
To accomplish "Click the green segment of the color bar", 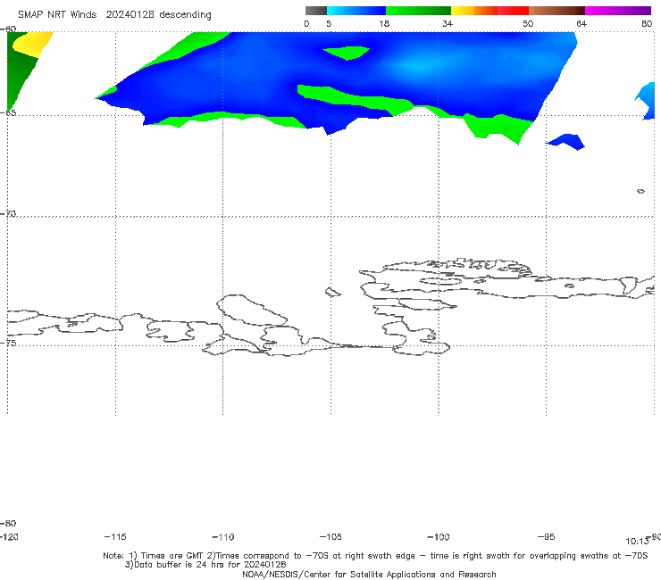I will [418, 11].
